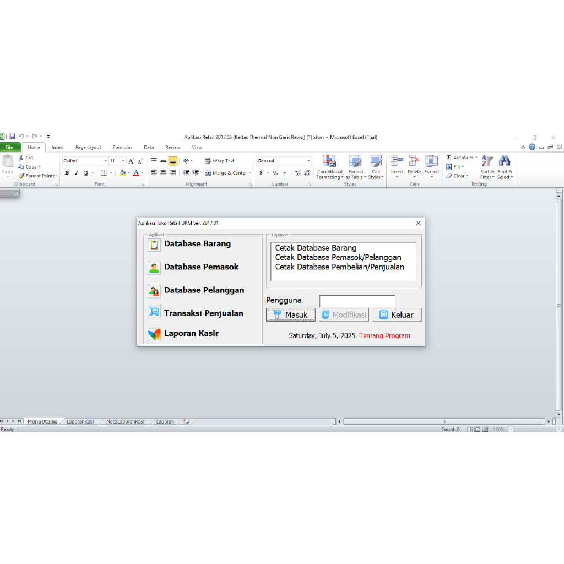Enable Wrap Text
The image size is (564, 564).
[x=220, y=160]
